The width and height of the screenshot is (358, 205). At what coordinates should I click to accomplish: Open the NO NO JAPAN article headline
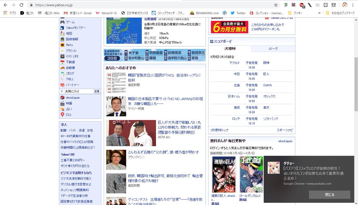pos(165,101)
